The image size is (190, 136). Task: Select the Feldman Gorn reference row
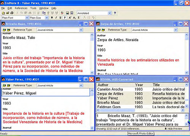141,107
